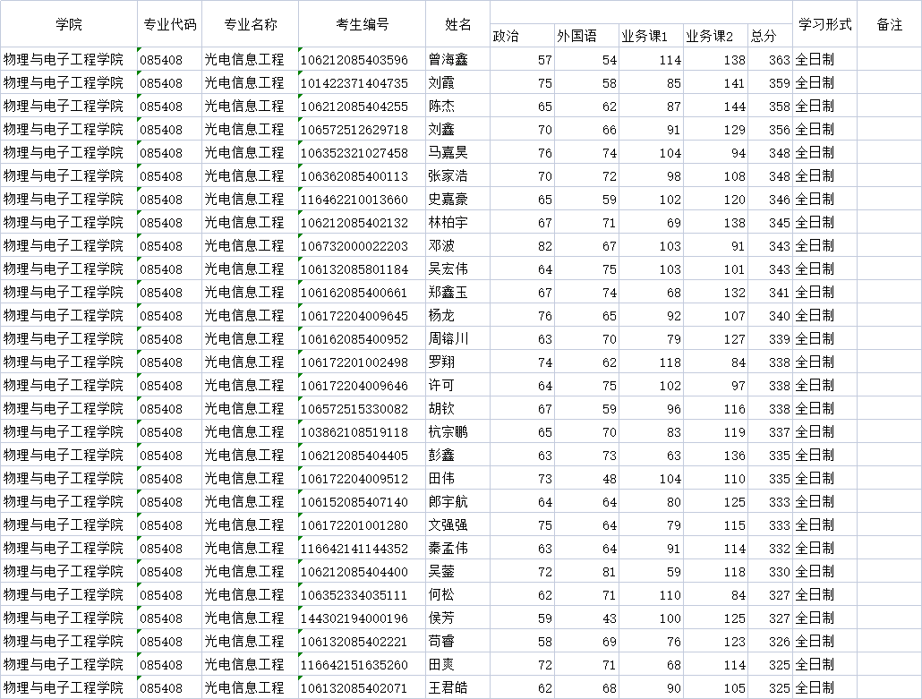Click the 考生编号 header cell
Image resolution: width=922 pixels, height=699 pixels.
point(362,24)
